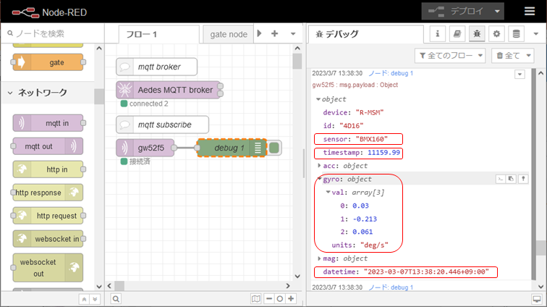This screenshot has height=307, width=547.
Task: Open debug in separate window icon
Action: [x=536, y=298]
